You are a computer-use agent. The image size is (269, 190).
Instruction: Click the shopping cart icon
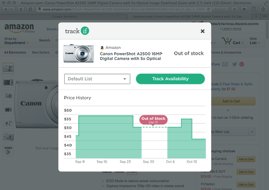pyautogui.click(x=227, y=41)
